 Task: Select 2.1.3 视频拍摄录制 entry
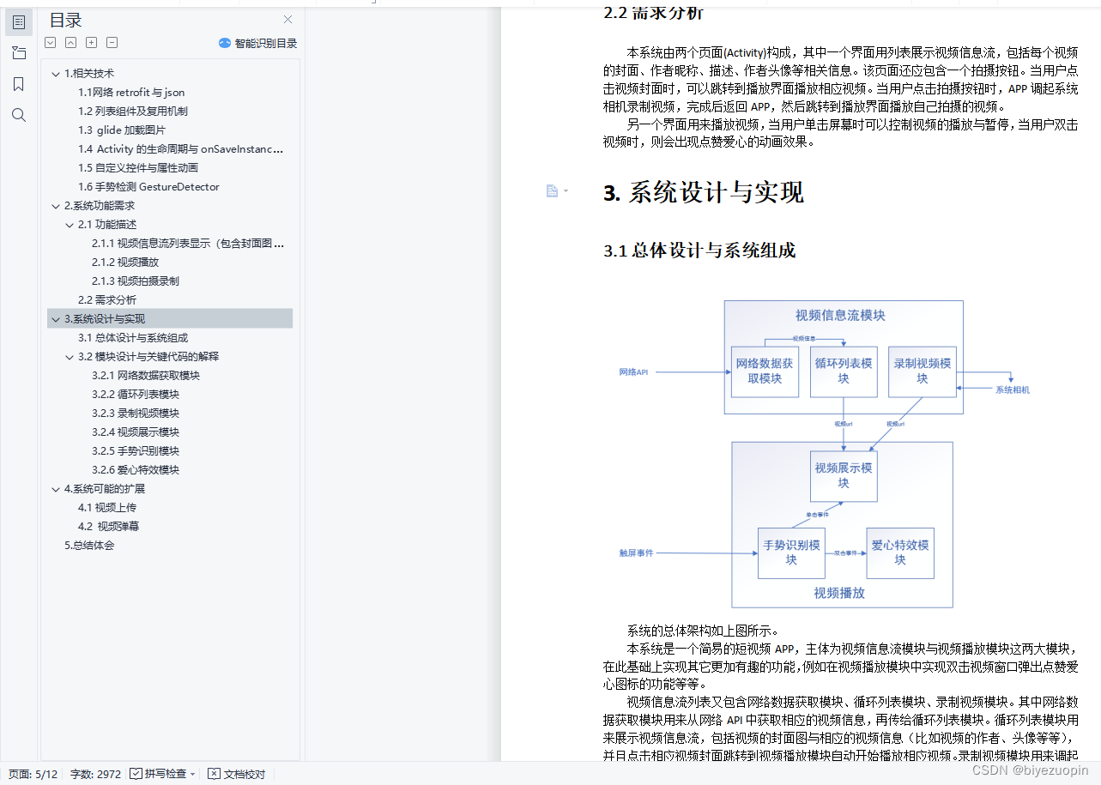tap(136, 281)
